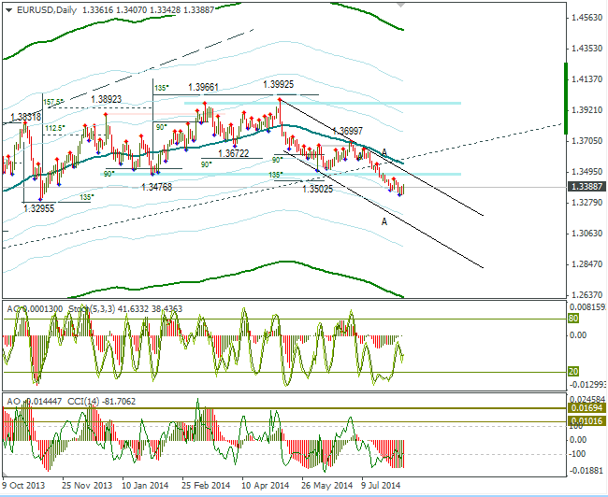Viewport: 608px width, 497px height.
Task: Click the Stoch(5,3,3) indicator label
Action: point(92,308)
